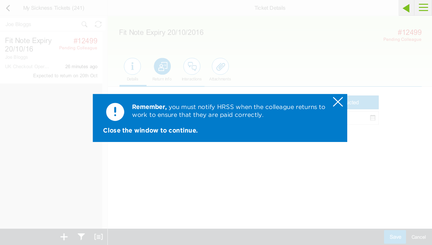The height and width of the screenshot is (245, 432).
Task: Click My Sickness Tickets (241) heading
Action: [54, 8]
